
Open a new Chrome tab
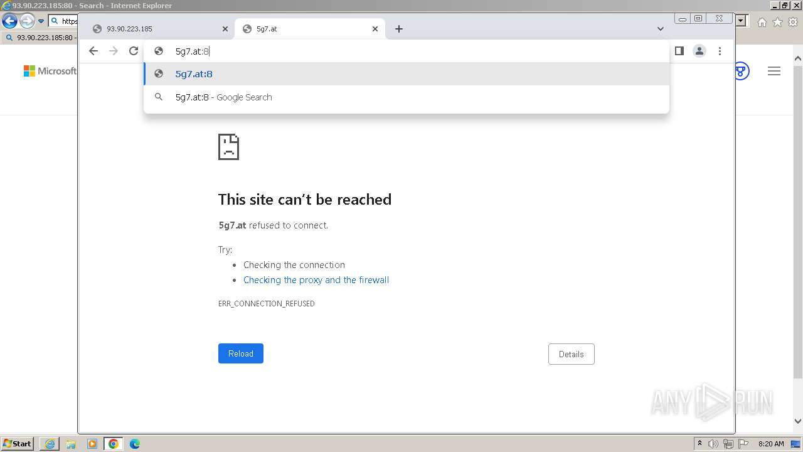tap(399, 29)
